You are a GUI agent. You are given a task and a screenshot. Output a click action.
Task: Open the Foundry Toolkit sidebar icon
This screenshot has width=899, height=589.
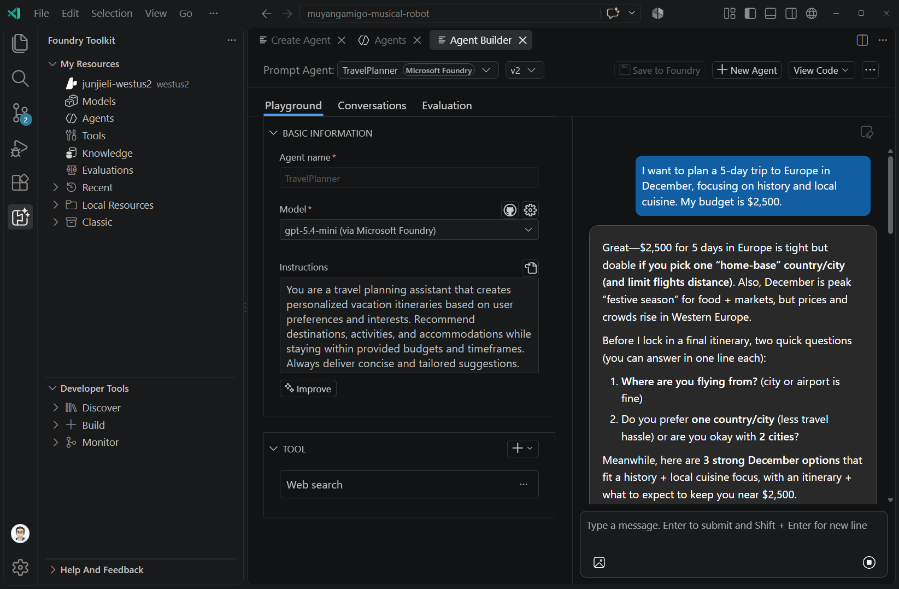tap(20, 217)
